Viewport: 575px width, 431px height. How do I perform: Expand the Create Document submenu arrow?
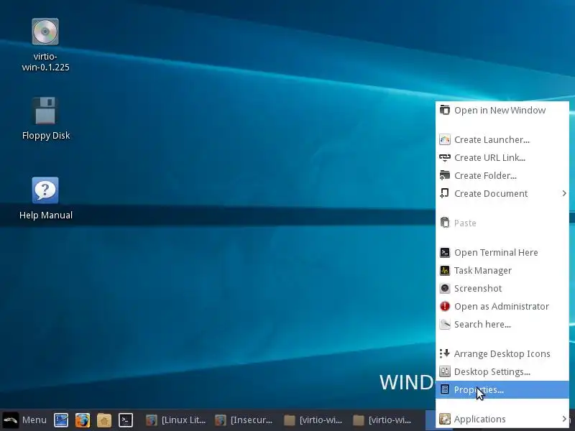564,193
